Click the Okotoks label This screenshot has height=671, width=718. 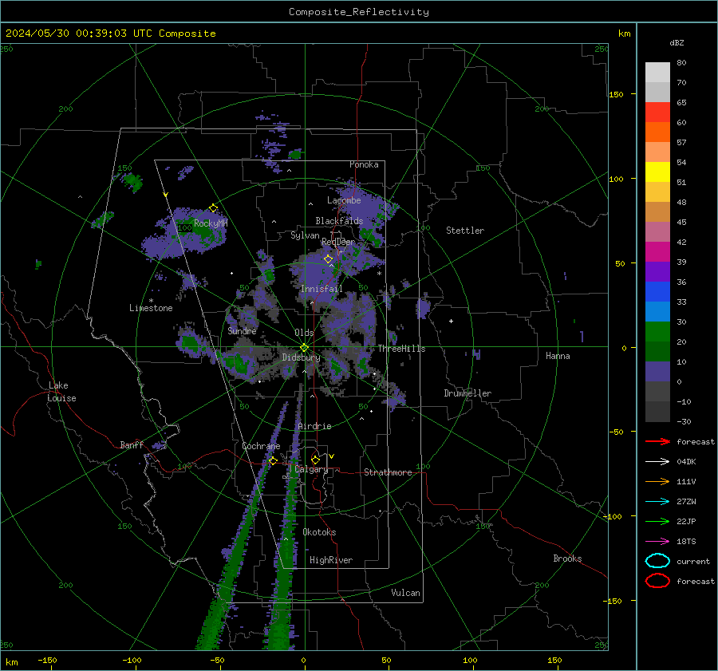(319, 532)
